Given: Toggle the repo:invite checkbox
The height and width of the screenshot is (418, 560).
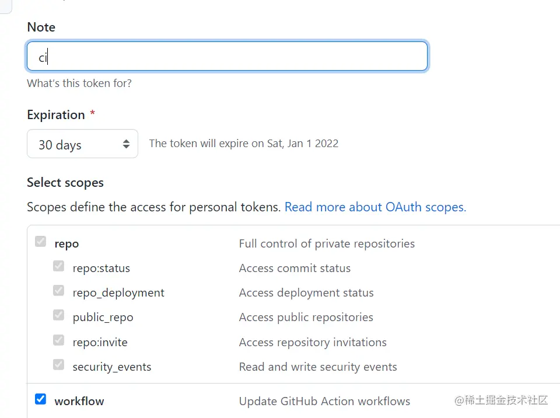Looking at the screenshot, I should (x=58, y=340).
